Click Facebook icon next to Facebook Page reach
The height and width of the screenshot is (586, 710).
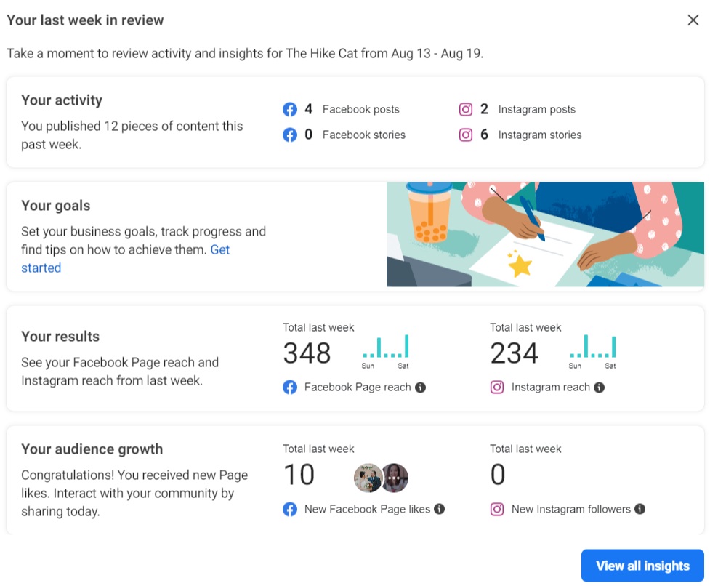point(290,388)
